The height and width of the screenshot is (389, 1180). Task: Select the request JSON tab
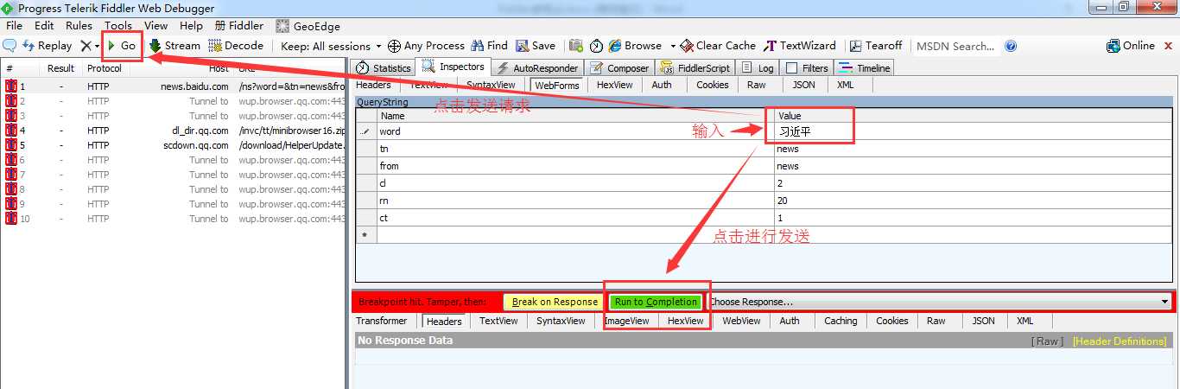tap(803, 85)
